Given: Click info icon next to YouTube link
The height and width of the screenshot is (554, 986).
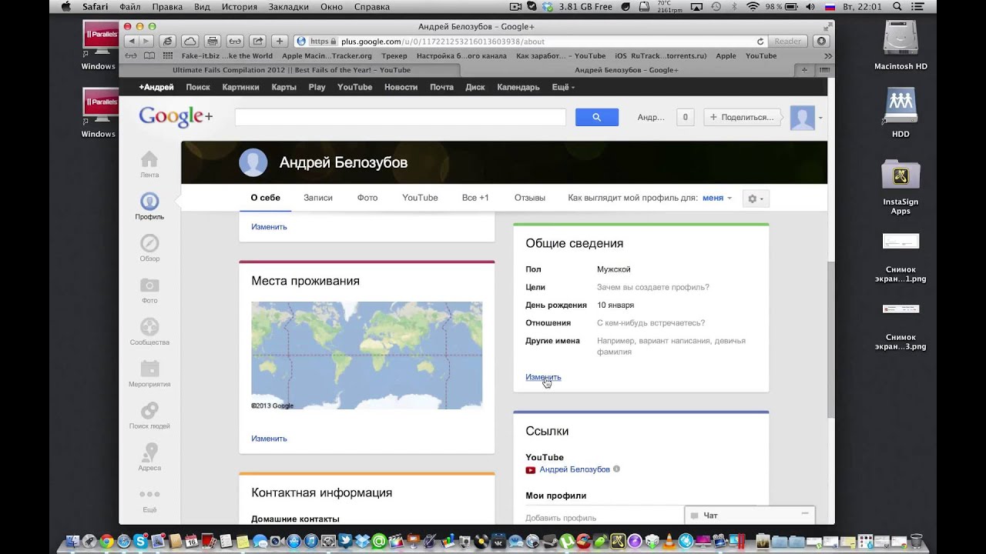Looking at the screenshot, I should 616,469.
